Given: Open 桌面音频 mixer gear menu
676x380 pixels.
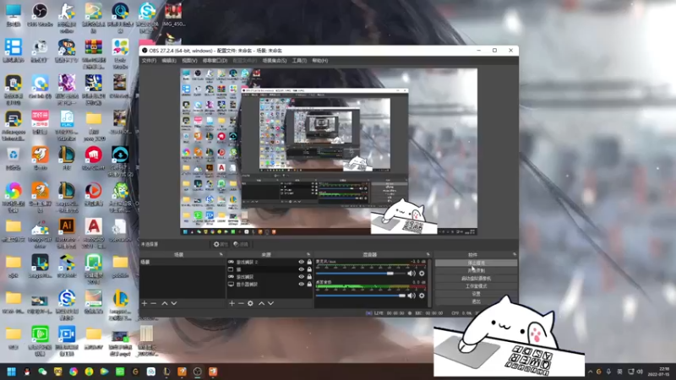Looking at the screenshot, I should pos(422,296).
